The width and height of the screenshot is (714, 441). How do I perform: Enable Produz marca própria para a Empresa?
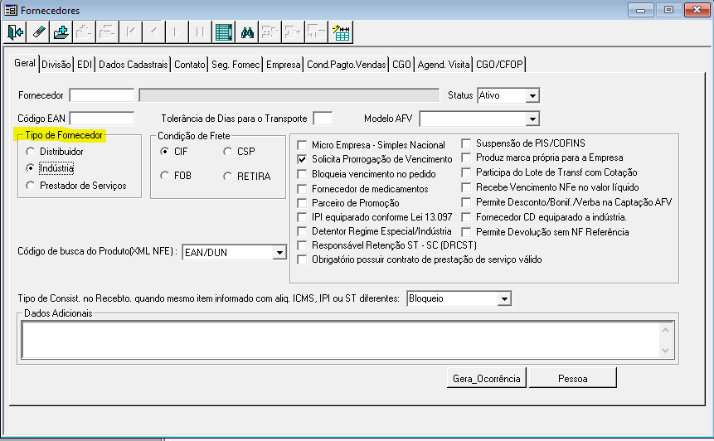466,157
